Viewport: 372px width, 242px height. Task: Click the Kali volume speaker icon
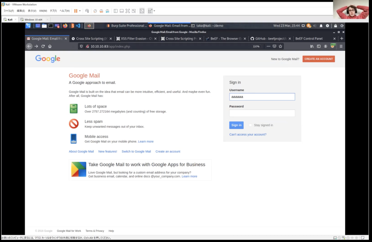315,26
